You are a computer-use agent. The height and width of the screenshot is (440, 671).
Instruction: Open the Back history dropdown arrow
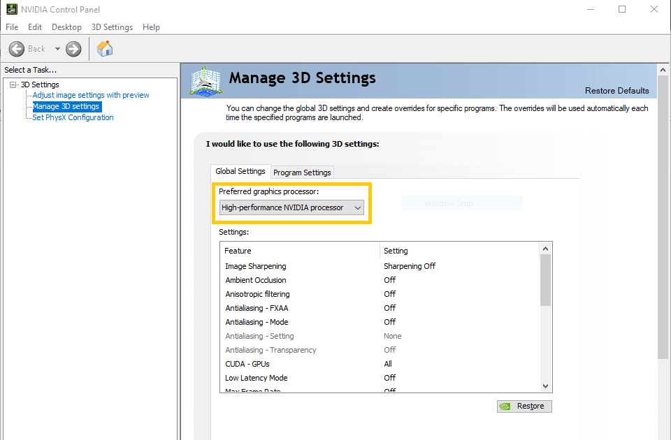click(57, 49)
